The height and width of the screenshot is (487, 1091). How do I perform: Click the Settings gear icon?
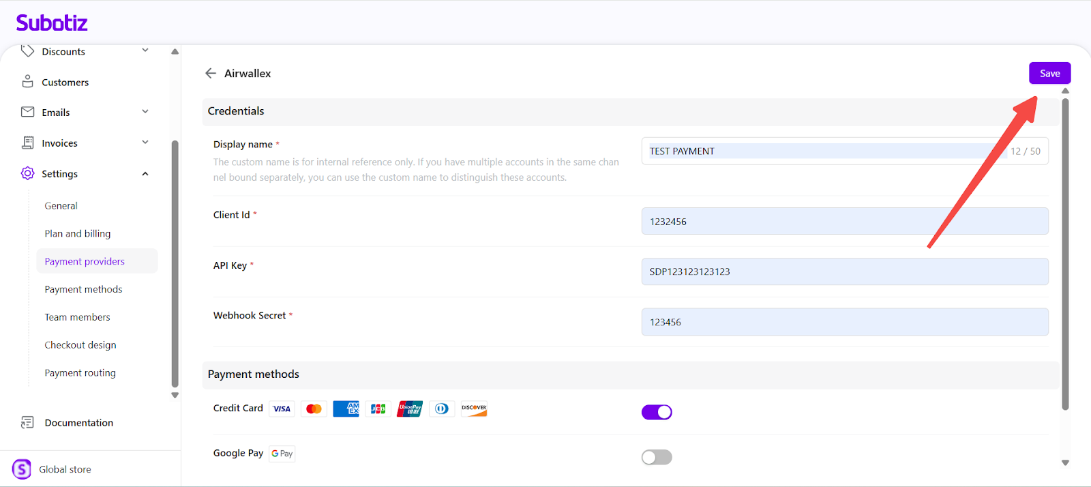(x=27, y=173)
